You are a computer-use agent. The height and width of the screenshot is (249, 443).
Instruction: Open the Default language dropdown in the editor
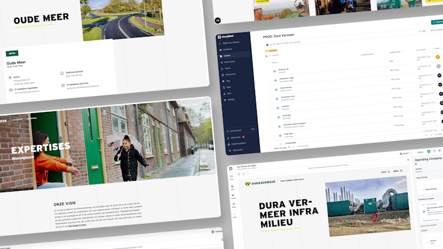405,153
